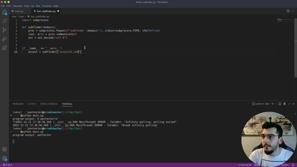Open the Explorer view in activity bar
The image size is (297, 167).
tap(4, 13)
